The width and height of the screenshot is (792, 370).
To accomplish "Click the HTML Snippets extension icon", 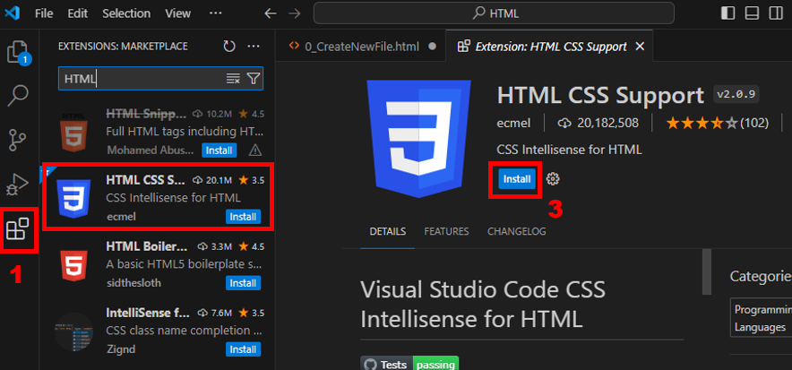I will 73,133.
